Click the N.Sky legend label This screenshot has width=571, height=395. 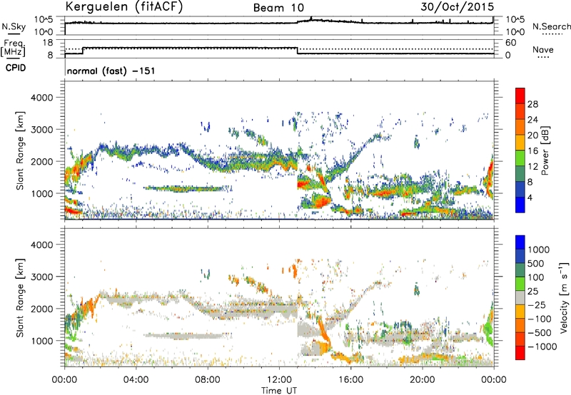point(14,26)
